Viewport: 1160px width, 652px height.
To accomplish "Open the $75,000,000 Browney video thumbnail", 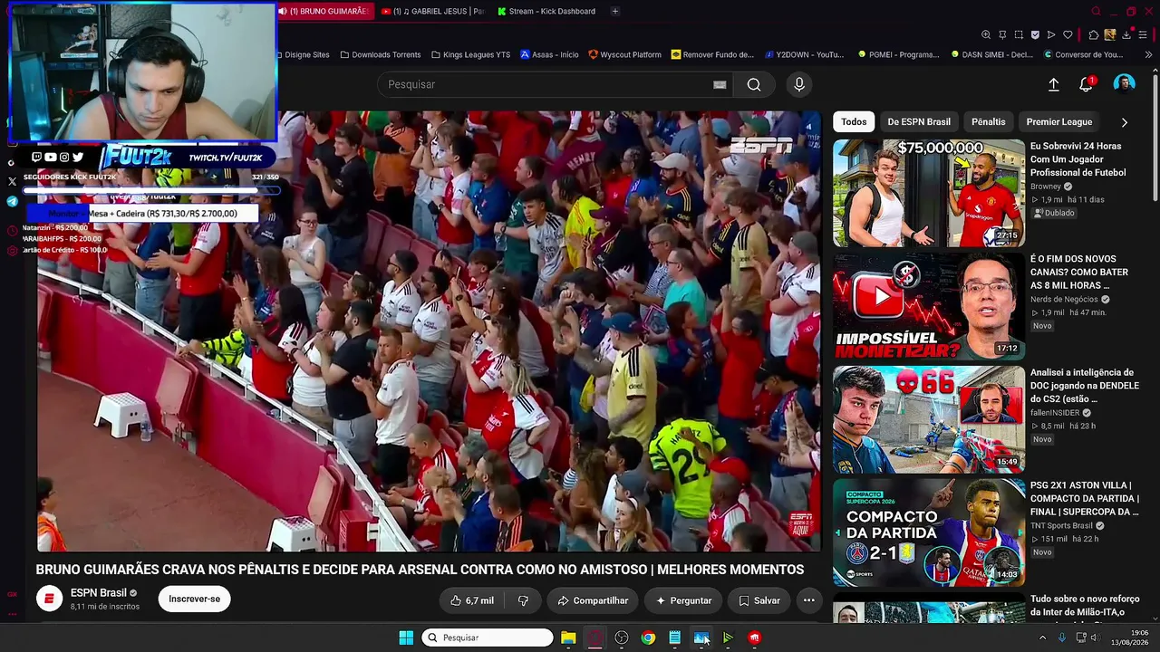I will click(929, 193).
